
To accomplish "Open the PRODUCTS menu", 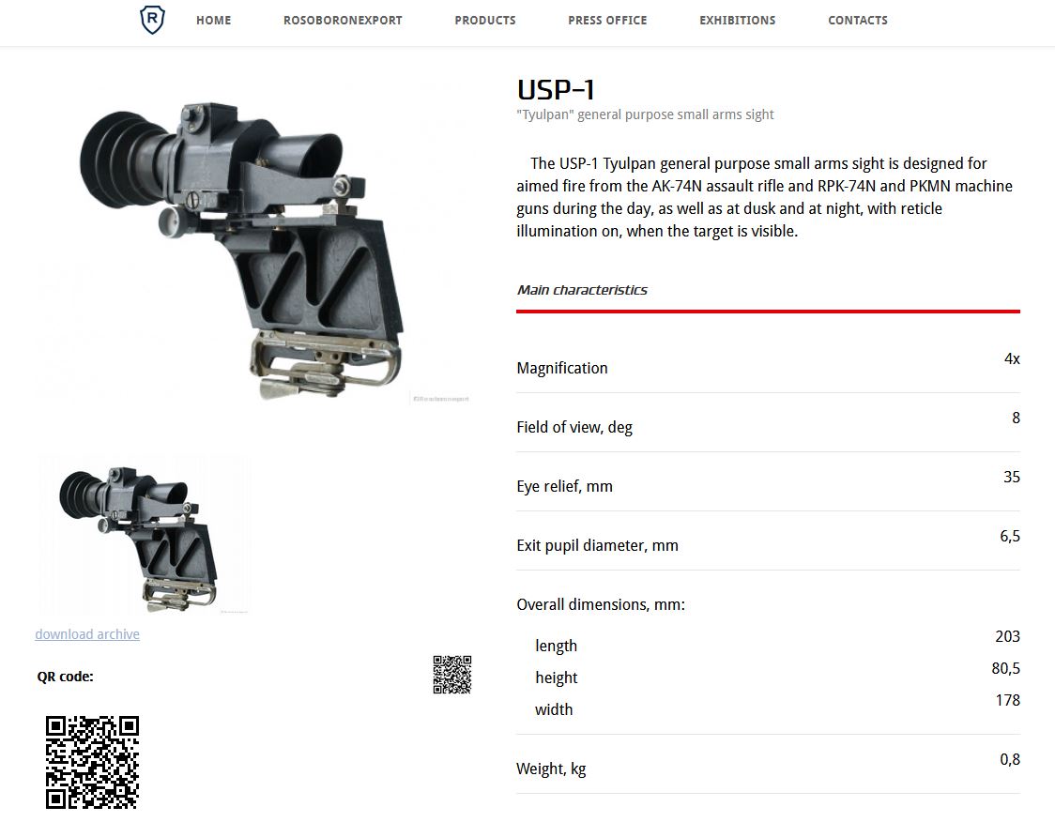I will click(x=485, y=21).
